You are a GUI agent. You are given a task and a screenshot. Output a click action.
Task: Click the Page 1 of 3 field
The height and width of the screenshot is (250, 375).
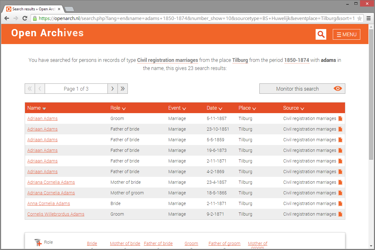point(76,89)
